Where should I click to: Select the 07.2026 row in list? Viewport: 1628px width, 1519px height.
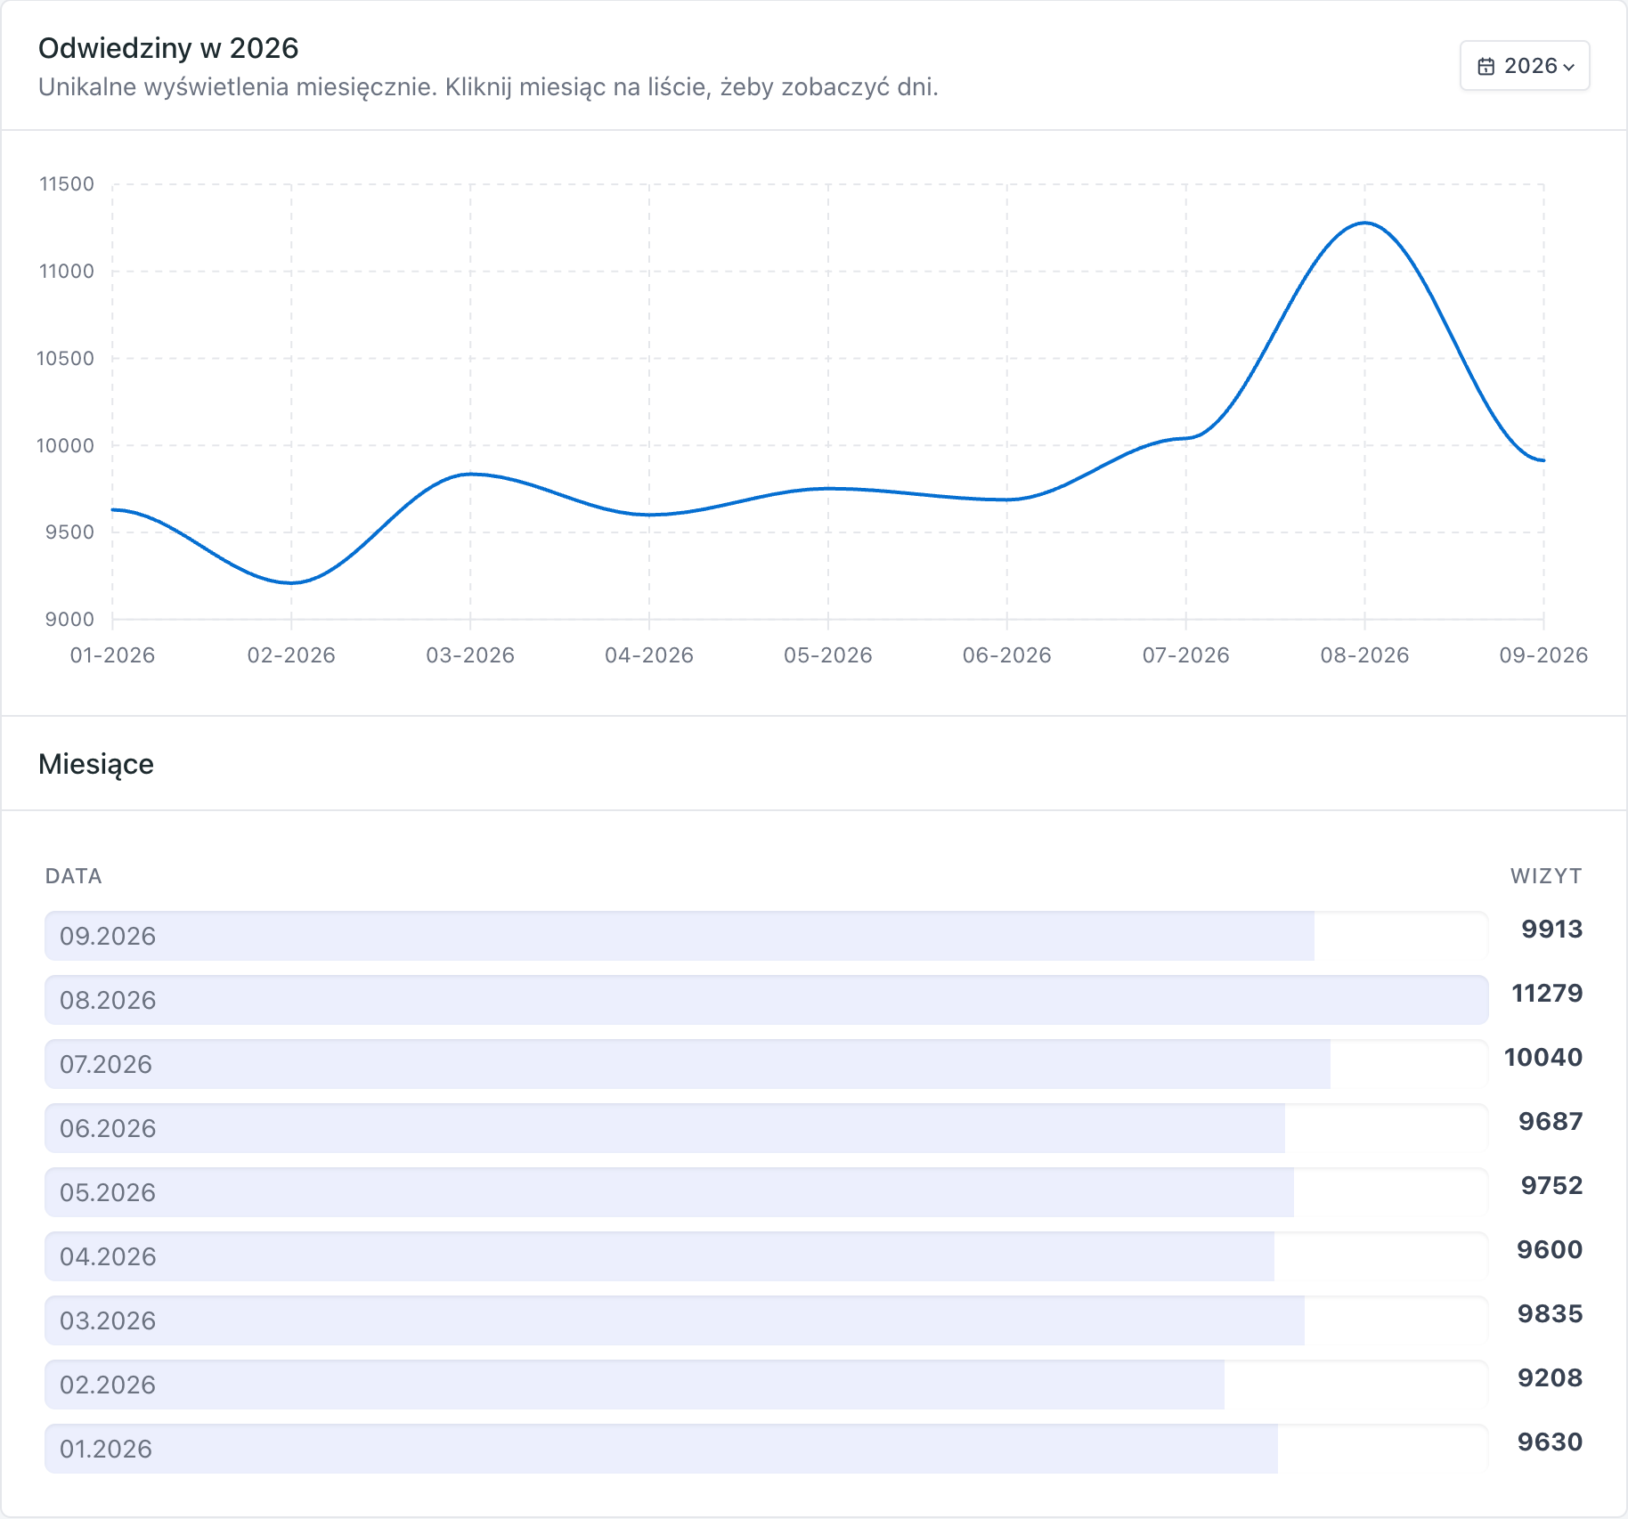click(766, 1064)
